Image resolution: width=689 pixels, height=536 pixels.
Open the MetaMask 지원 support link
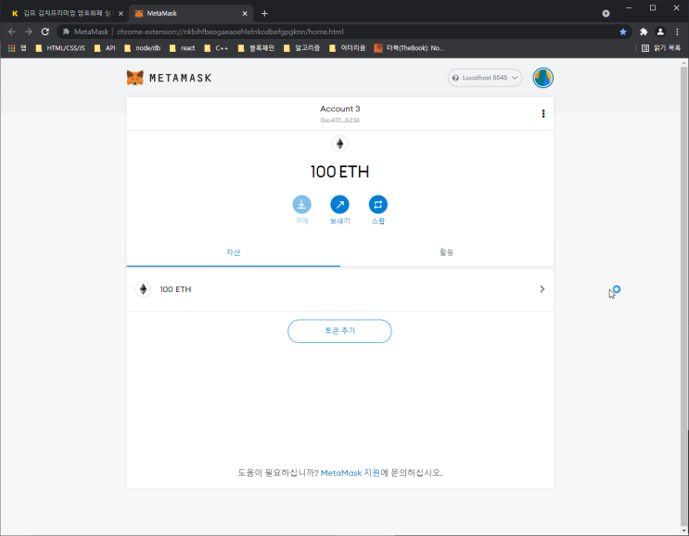pos(351,473)
